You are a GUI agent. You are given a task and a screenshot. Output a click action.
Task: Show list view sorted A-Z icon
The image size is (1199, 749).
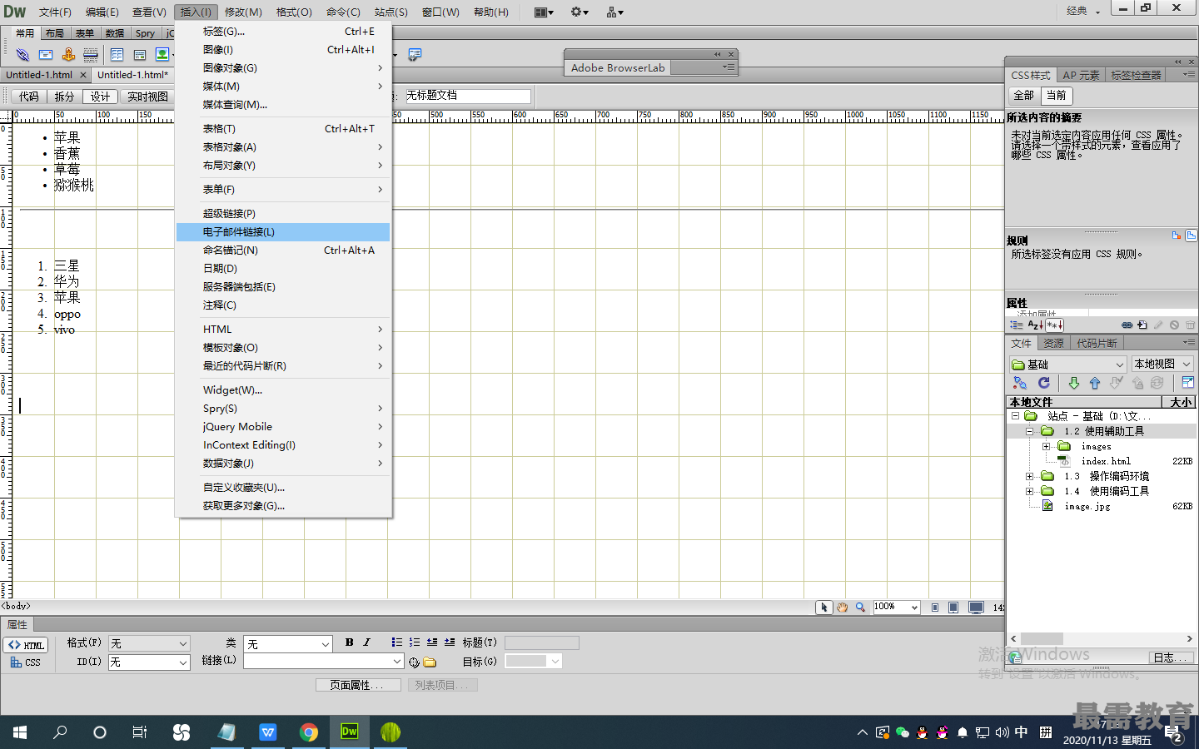[1035, 325]
